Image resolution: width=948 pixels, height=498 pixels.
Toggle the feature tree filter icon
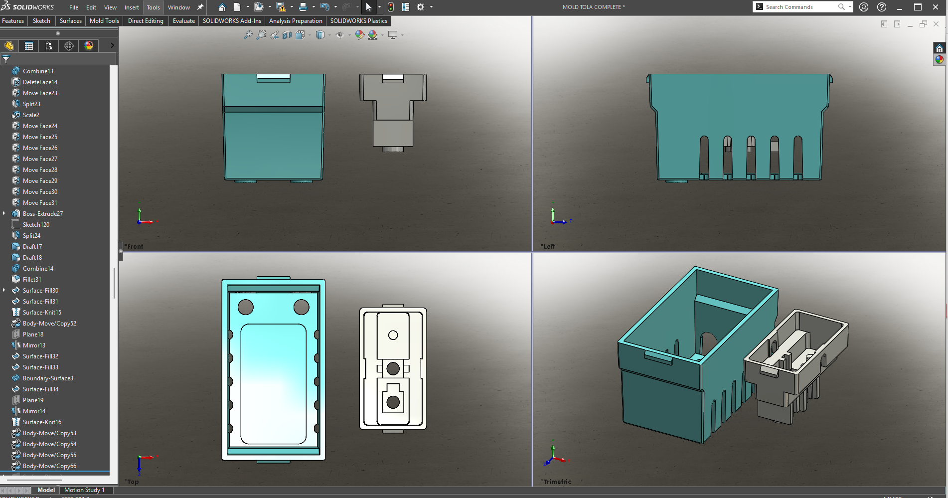coord(6,59)
